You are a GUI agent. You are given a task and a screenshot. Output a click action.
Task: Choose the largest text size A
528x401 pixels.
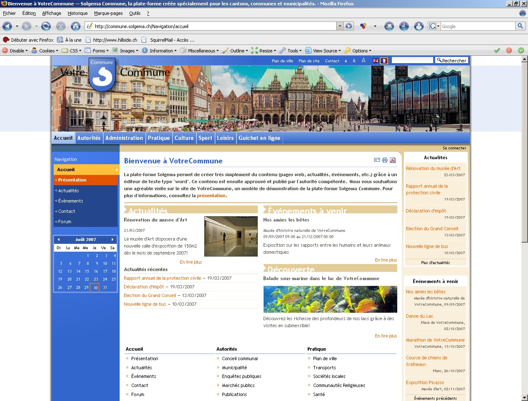363,60
